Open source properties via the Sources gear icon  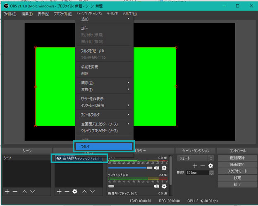click(x=75, y=191)
